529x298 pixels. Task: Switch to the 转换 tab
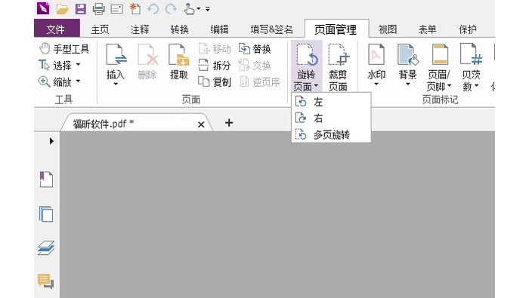(x=179, y=29)
